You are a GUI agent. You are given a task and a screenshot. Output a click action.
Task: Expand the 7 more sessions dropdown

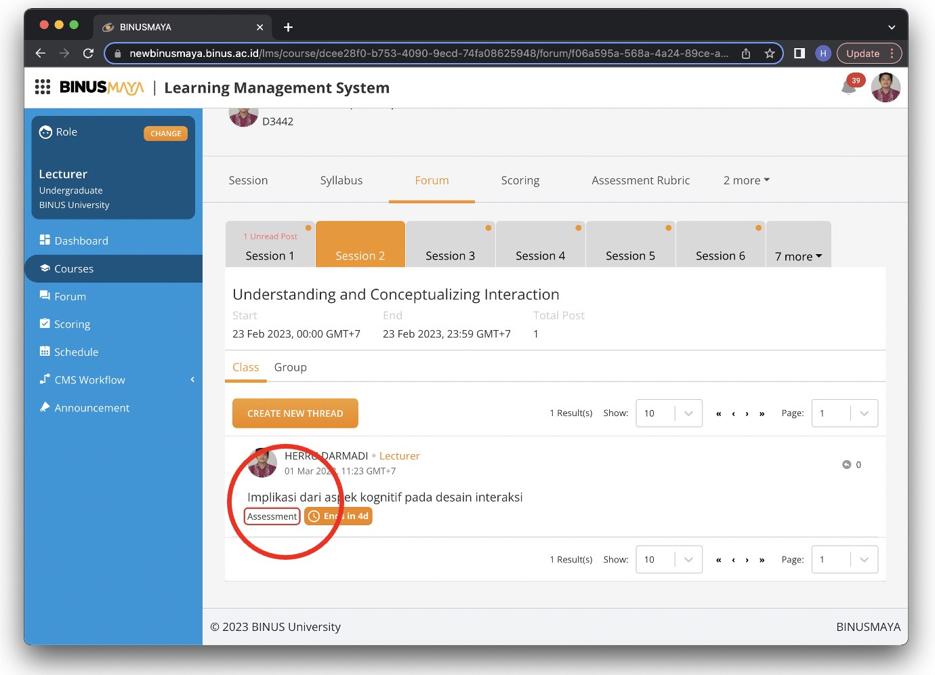pyautogui.click(x=798, y=256)
